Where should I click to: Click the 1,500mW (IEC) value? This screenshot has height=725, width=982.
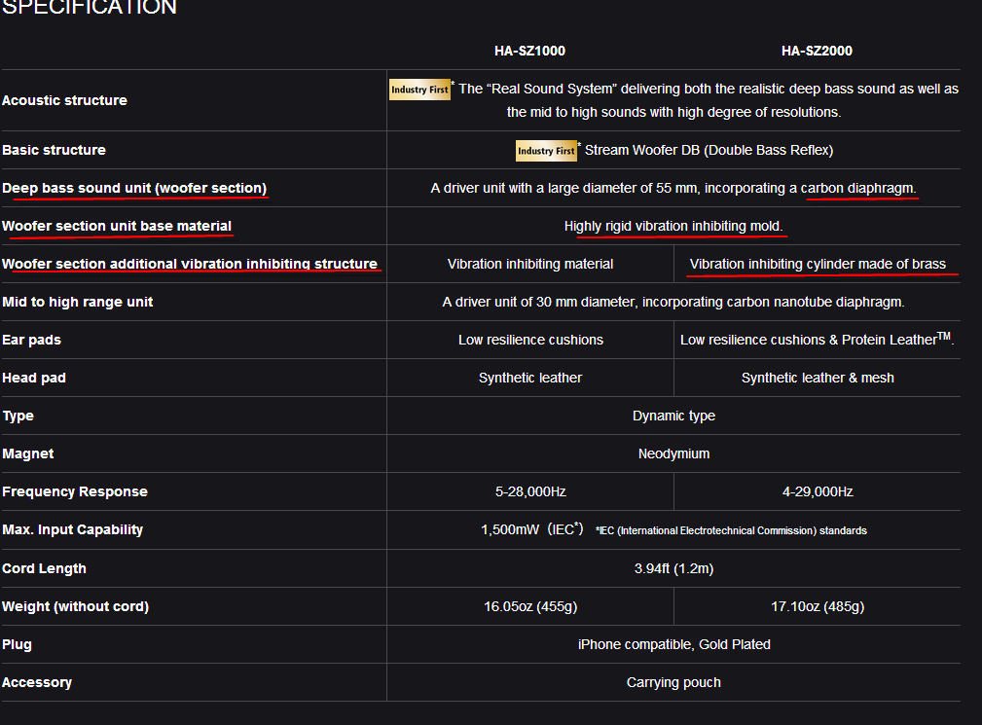pyautogui.click(x=531, y=529)
